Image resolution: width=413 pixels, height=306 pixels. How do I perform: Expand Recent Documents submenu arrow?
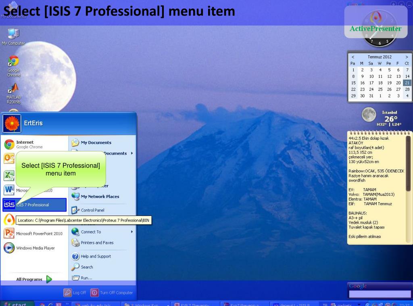[132, 153]
